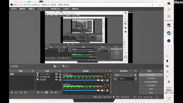Select 场景 item in scenes list

[22, 74]
